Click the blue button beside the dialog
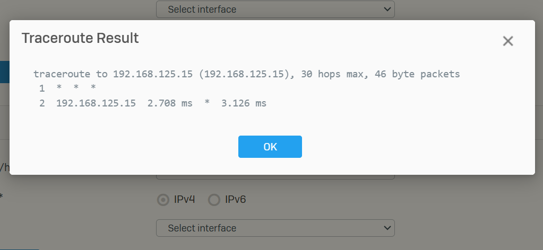Image resolution: width=543 pixels, height=250 pixels. pos(4,72)
